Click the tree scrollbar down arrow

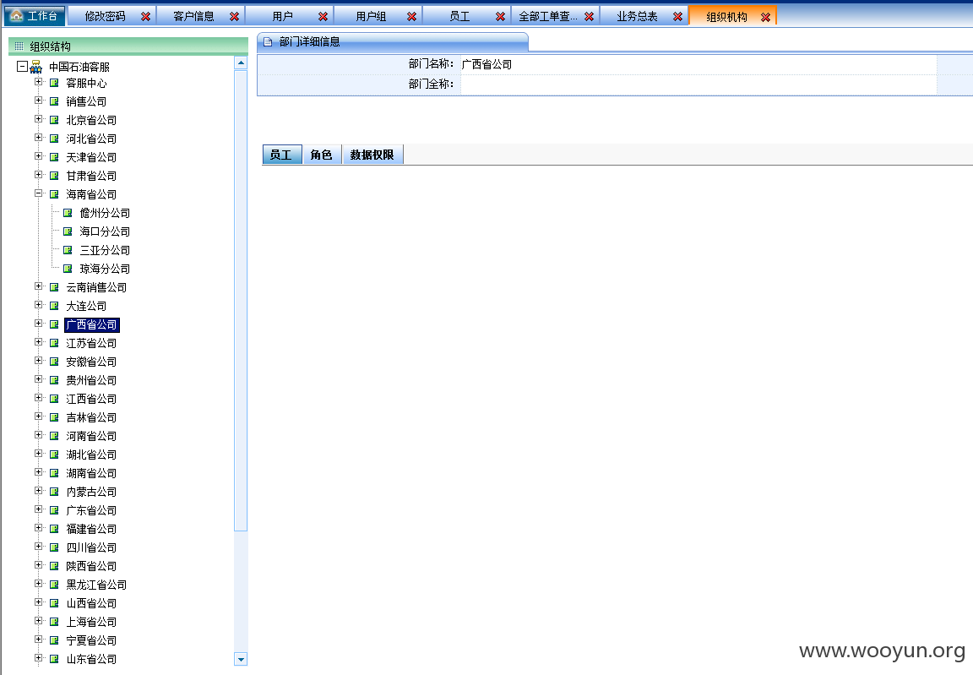241,660
